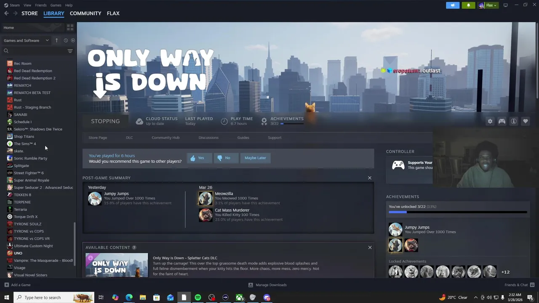Select Street Fighter 6 in list

29,173
